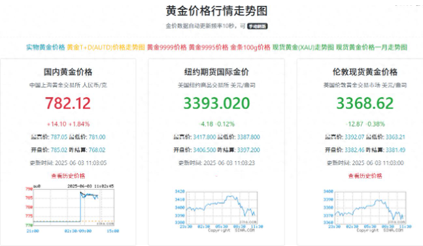The width and height of the screenshot is (423, 246).
Task: Select the 国内黄金价格 card heading
Action: (68, 72)
